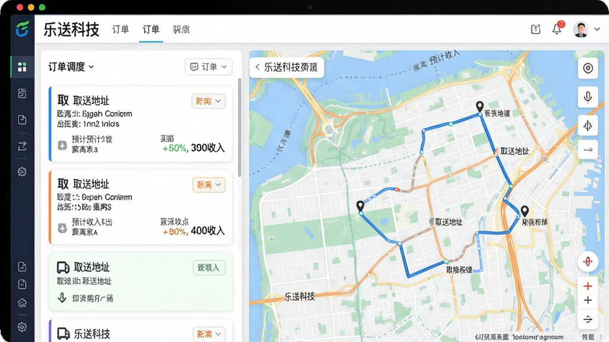Click the black plus button on map

click(588, 300)
